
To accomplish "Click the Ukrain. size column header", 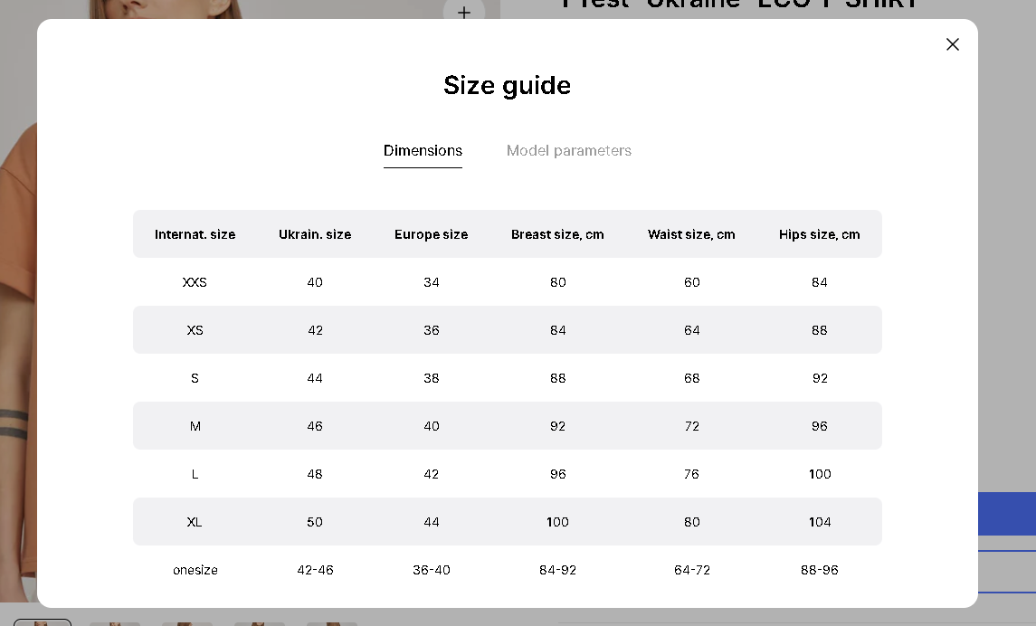I will (315, 234).
